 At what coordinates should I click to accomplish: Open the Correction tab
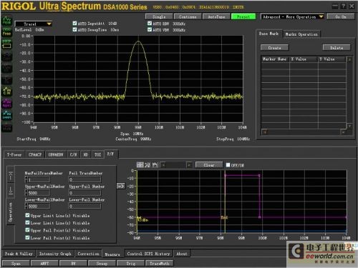(88, 254)
